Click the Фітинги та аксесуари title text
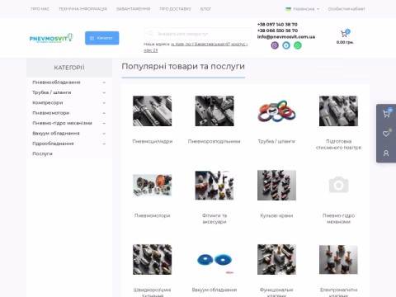Image resolution: width=396 pixels, height=297 pixels. [214, 219]
